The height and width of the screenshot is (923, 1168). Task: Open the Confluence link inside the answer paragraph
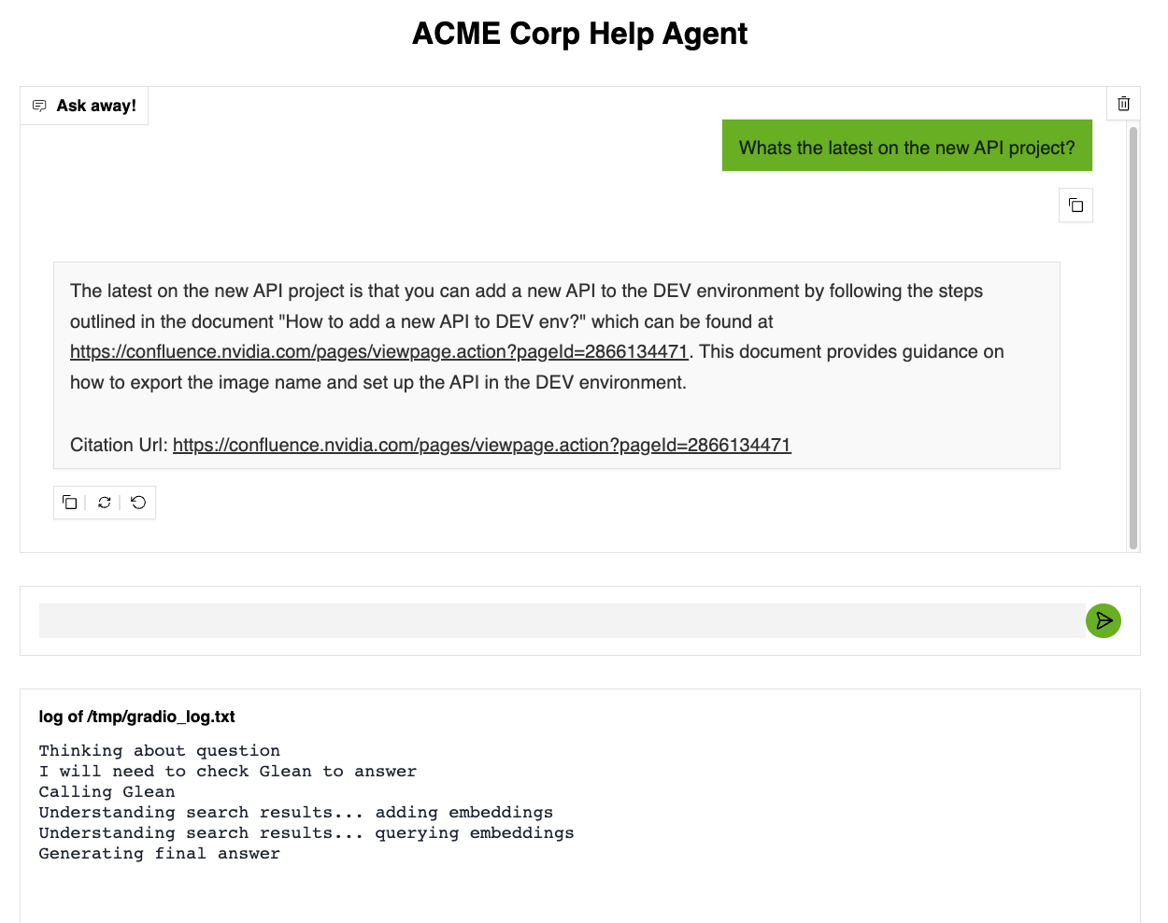click(378, 352)
